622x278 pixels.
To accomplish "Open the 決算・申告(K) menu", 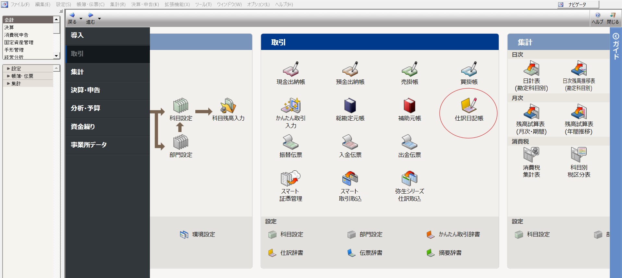I will 145,4.
